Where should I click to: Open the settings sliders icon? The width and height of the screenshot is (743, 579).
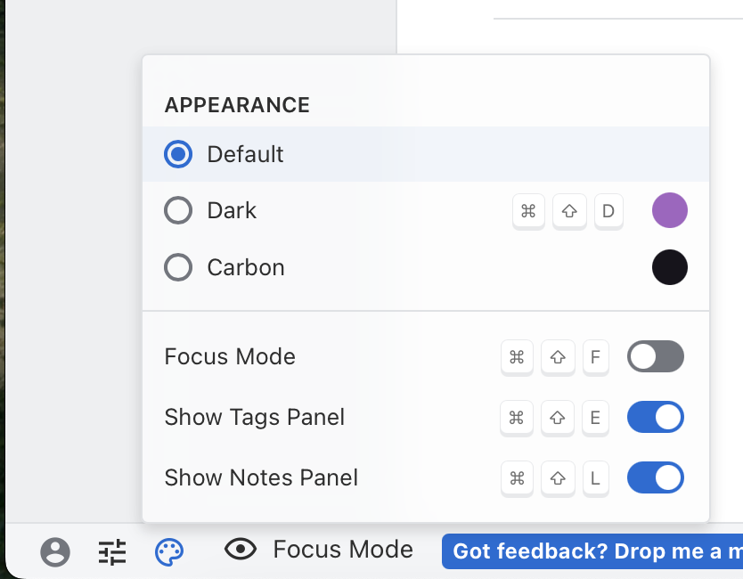[x=112, y=552]
